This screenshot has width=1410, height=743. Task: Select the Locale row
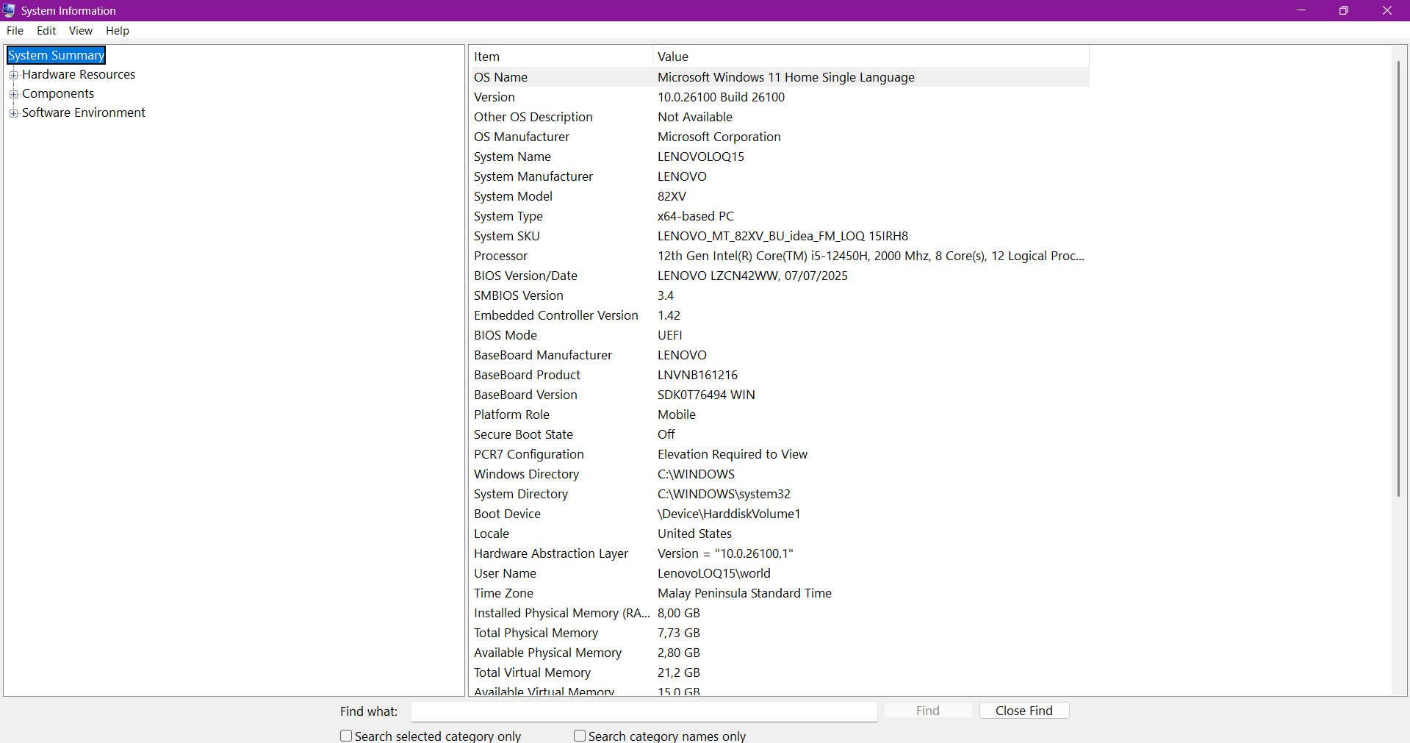[779, 534]
